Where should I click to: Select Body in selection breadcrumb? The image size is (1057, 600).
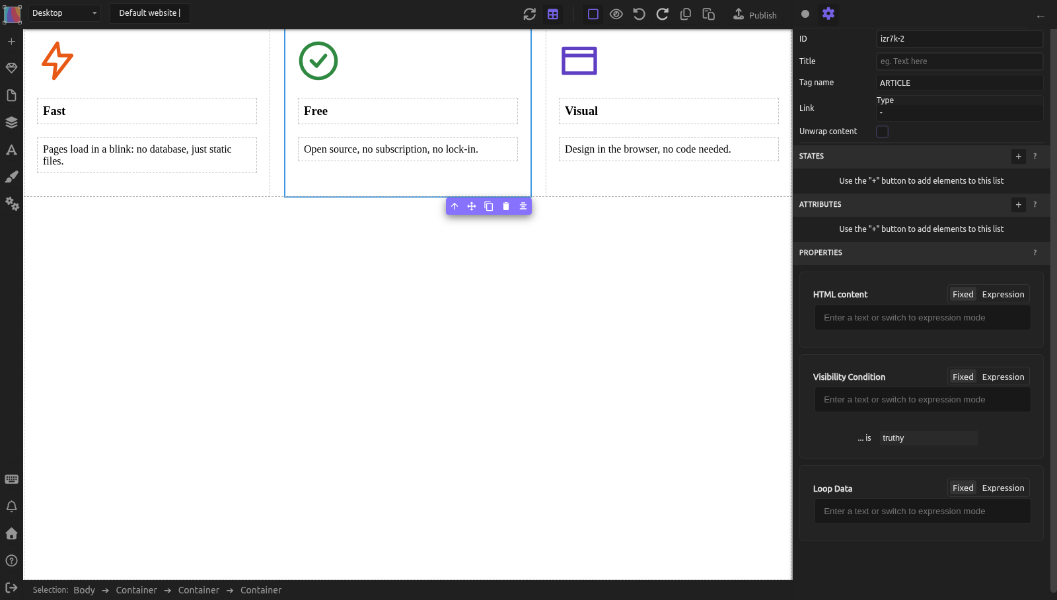(84, 590)
